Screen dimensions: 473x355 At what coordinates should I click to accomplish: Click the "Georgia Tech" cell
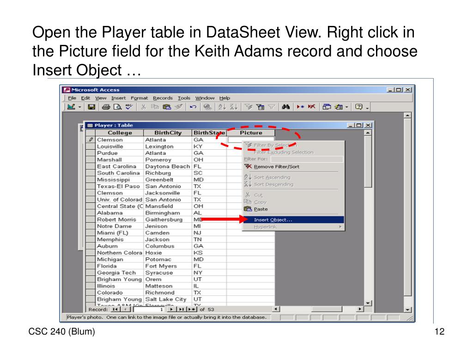coord(120,273)
